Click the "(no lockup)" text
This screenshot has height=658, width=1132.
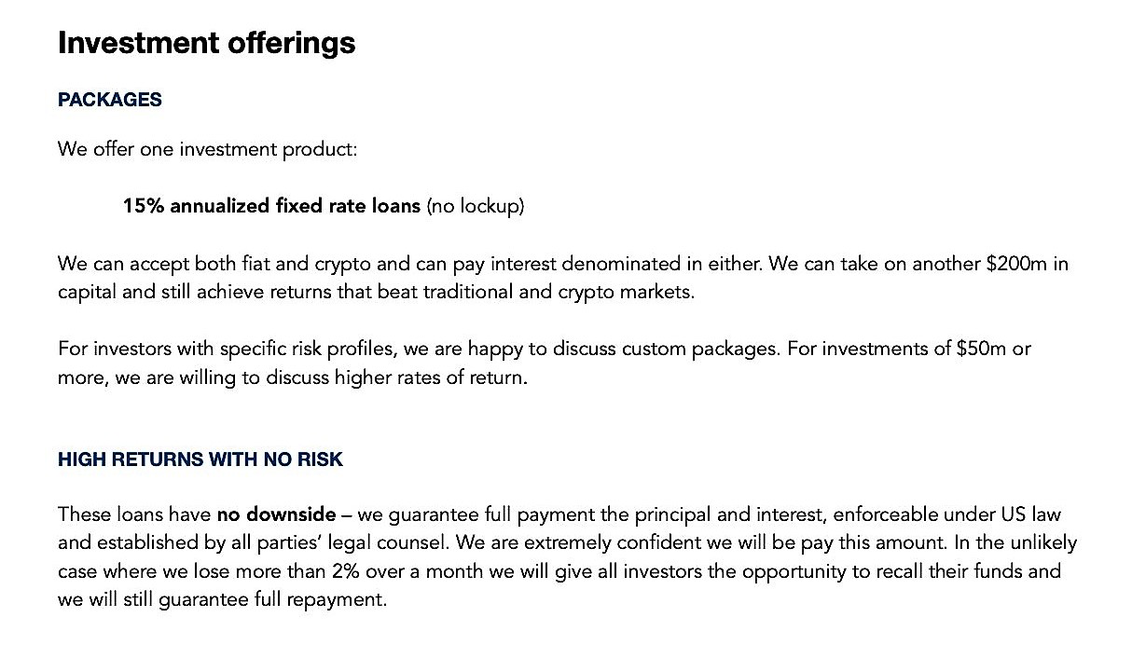point(476,206)
